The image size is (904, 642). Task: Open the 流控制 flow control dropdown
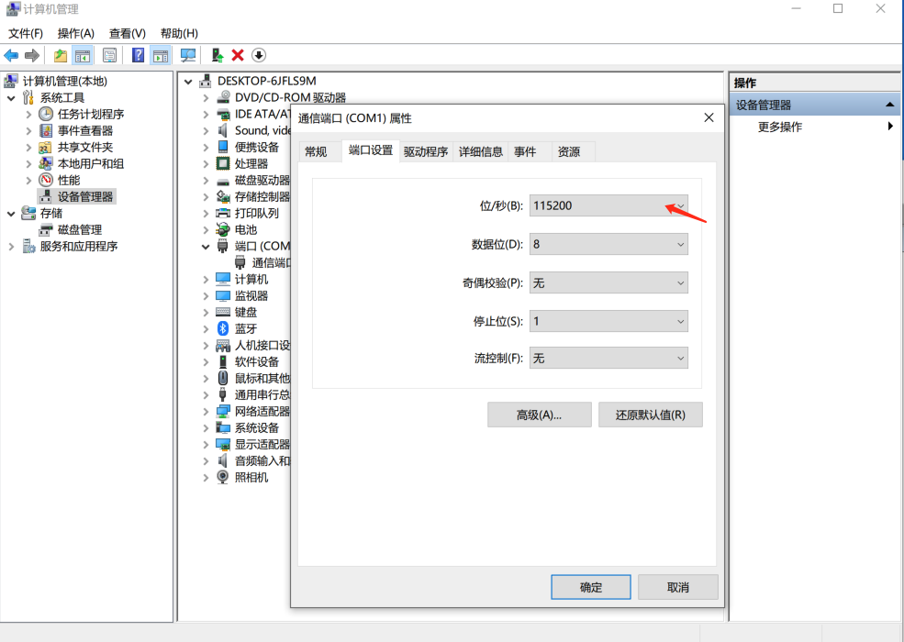[x=608, y=359]
